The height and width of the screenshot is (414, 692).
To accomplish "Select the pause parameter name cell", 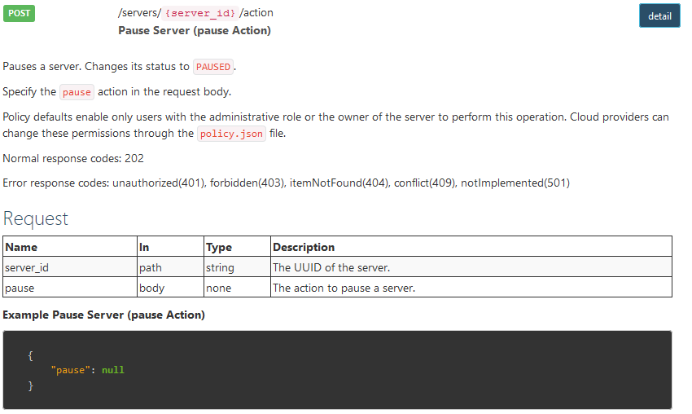I will click(x=20, y=288).
